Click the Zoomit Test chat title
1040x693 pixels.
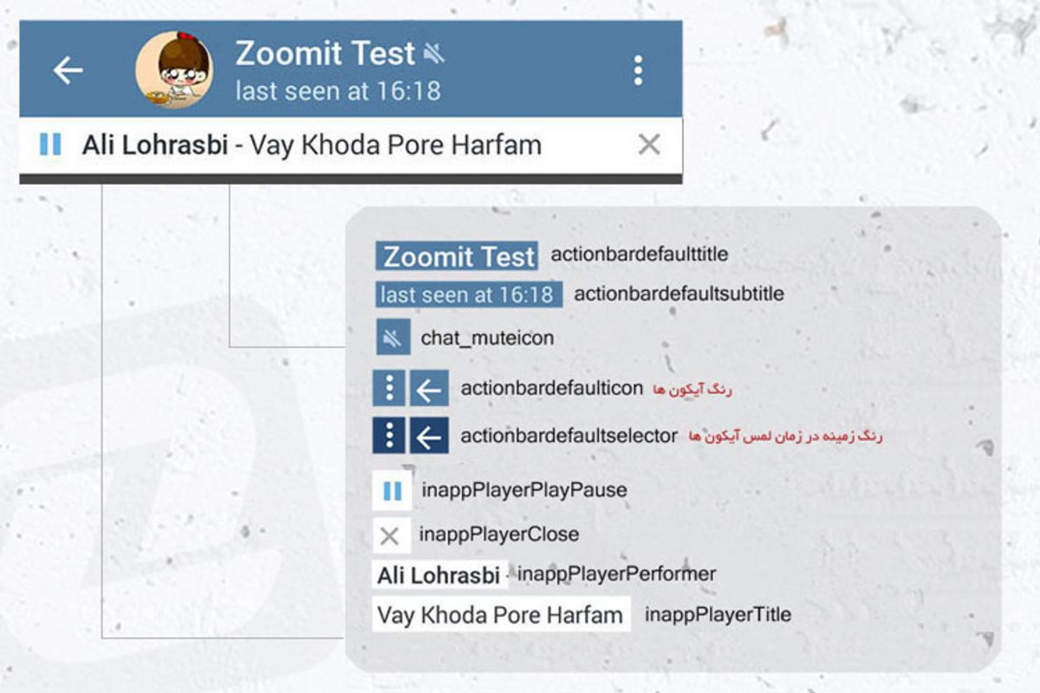pos(325,54)
